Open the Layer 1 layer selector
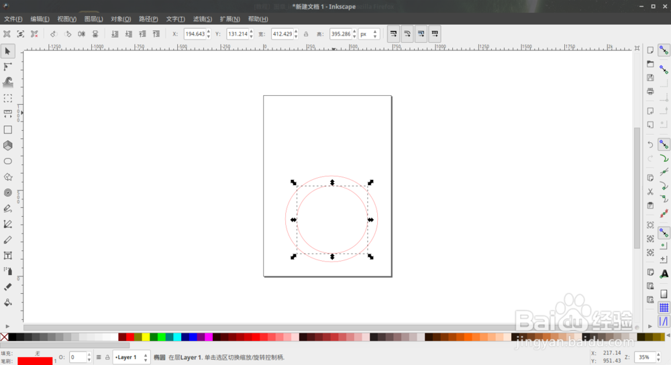The height and width of the screenshot is (365, 671). coord(132,357)
